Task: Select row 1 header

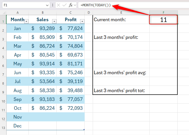Action: (3, 19)
